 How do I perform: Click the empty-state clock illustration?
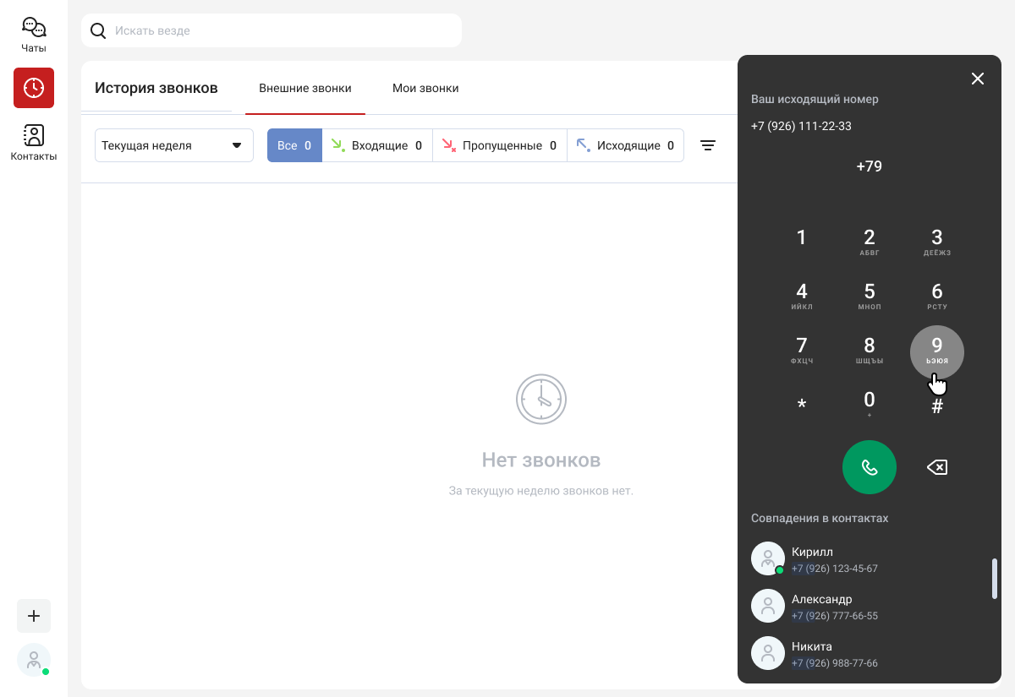541,400
